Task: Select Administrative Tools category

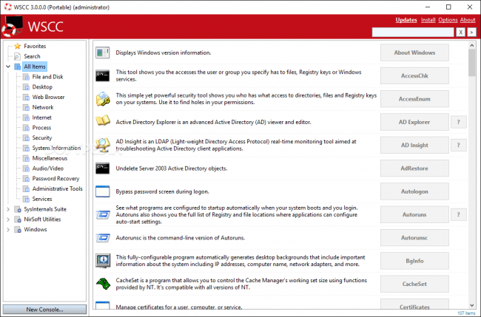Action: [x=58, y=188]
